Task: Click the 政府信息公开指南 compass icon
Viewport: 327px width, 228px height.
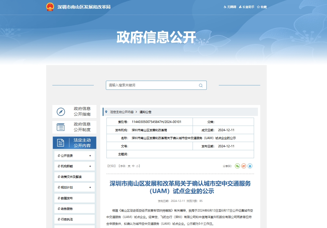Action: coord(60,112)
